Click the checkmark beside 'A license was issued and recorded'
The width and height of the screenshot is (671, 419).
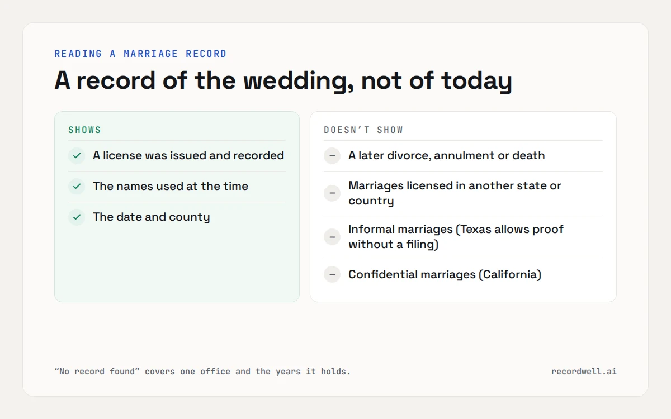77,156
